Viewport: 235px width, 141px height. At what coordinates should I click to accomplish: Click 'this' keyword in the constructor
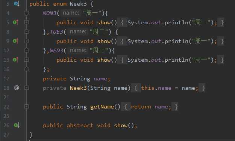(x=148, y=88)
